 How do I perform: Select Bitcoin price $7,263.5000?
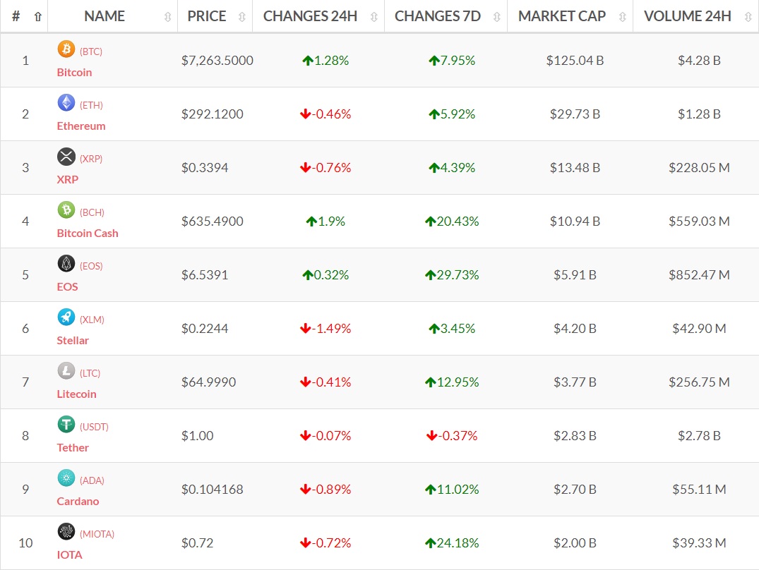(217, 61)
